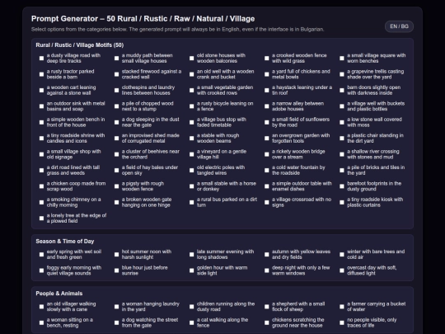
Task: Check 'a lonely tree at the edge of a plowed field'
Action: coord(42,219)
